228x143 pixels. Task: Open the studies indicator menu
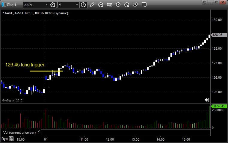tap(100, 5)
